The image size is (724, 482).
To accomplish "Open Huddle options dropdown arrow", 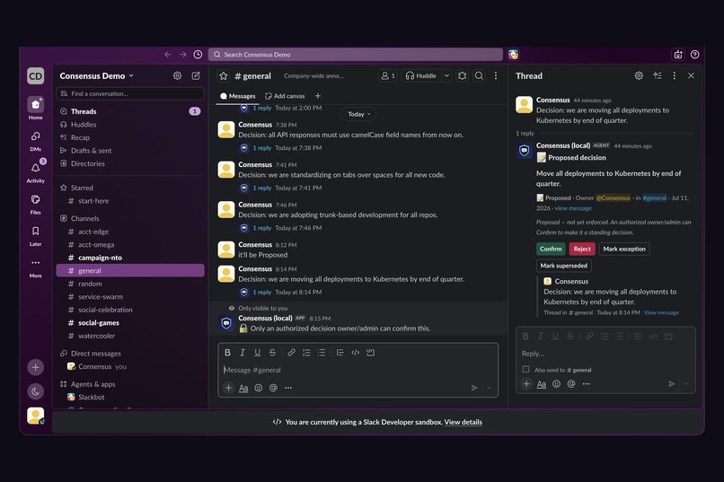I will pyautogui.click(x=446, y=75).
